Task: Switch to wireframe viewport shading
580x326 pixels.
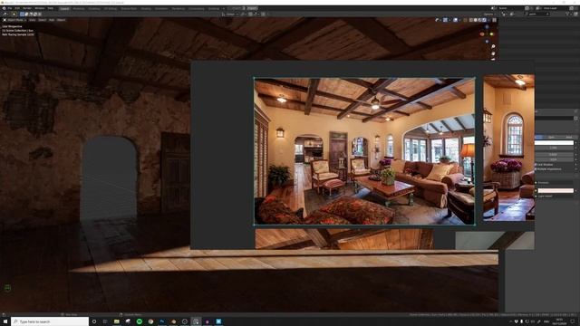Action: coord(471,20)
